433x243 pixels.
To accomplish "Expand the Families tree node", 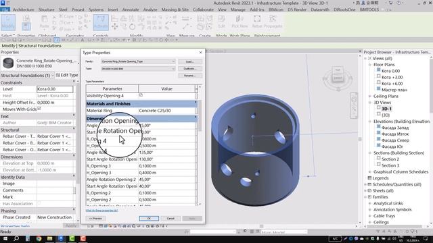I will [365, 197].
